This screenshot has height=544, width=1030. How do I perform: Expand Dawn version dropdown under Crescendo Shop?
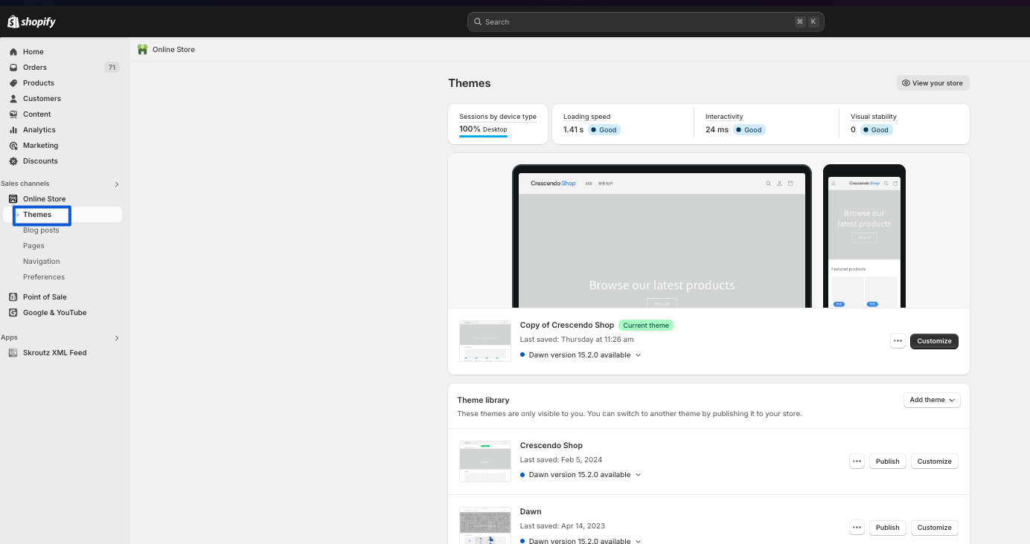[638, 475]
